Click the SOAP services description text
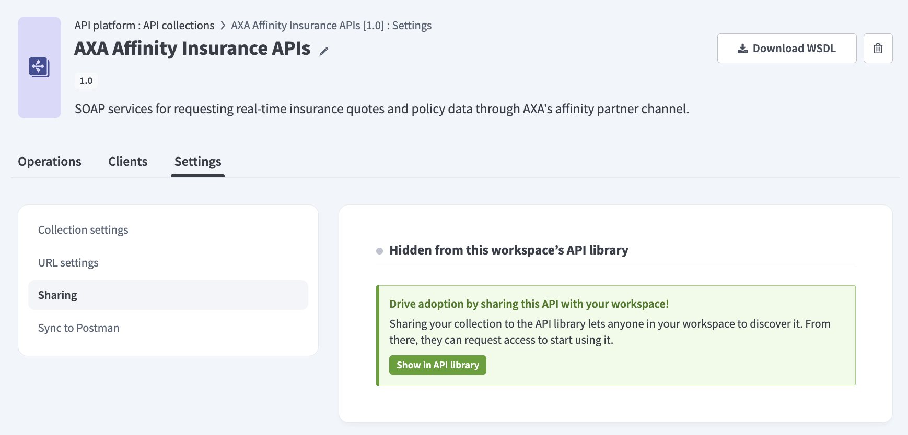The image size is (908, 435). tap(382, 109)
